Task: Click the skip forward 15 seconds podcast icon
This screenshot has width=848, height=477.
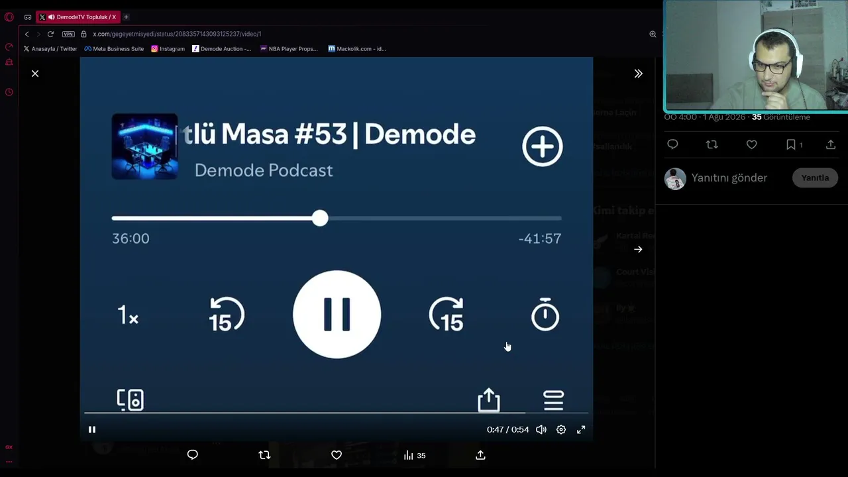Action: [x=447, y=314]
